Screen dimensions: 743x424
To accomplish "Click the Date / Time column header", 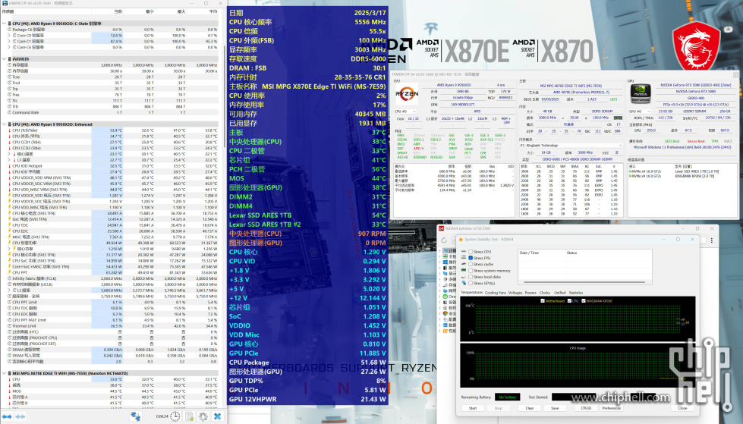I will [529, 253].
